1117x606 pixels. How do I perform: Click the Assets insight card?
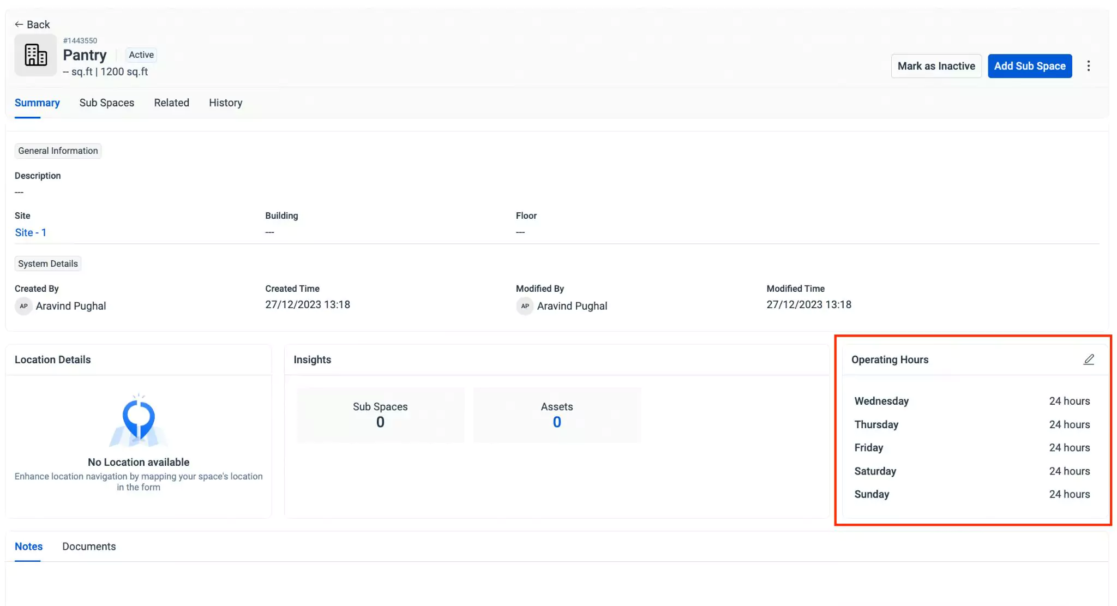point(556,415)
